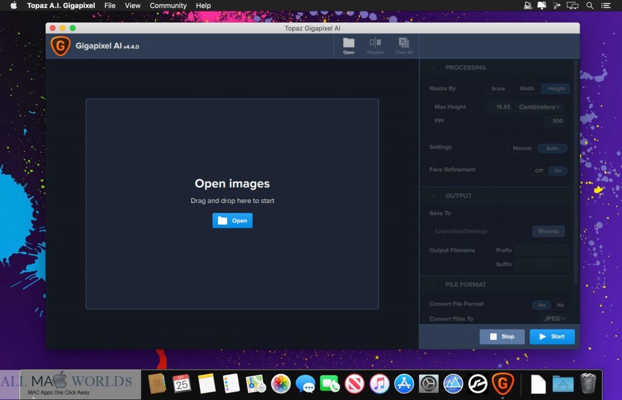Click the Max Height value field
This screenshot has height=400, width=622.
click(501, 107)
